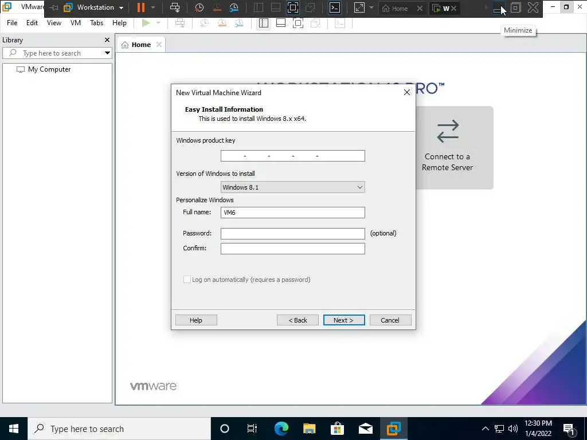The image size is (587, 440).
Task: Open File Explorer from the taskbar
Action: tap(309, 429)
